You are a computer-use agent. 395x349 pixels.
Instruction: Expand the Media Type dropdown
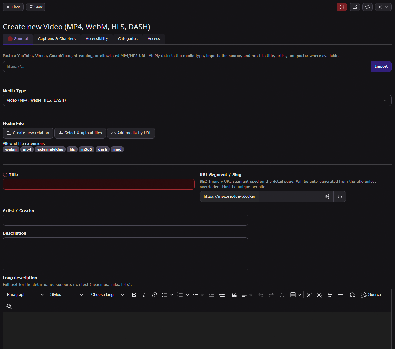[x=197, y=100]
